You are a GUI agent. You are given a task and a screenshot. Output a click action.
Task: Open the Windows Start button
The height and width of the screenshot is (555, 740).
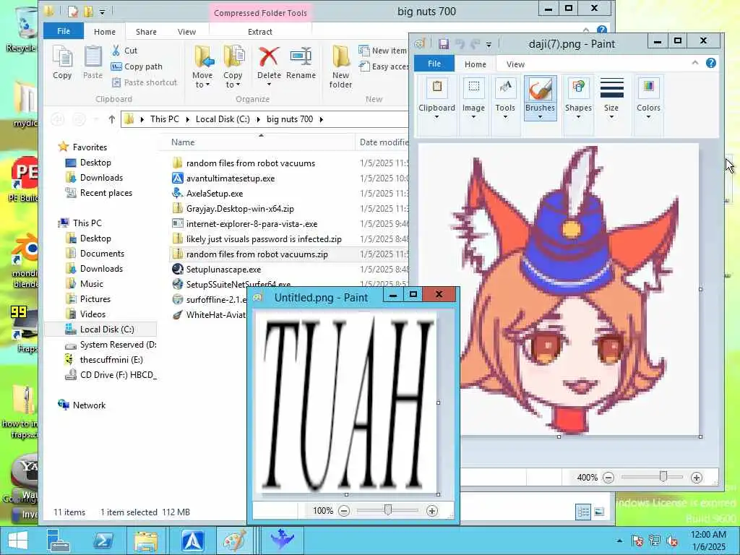(18, 541)
